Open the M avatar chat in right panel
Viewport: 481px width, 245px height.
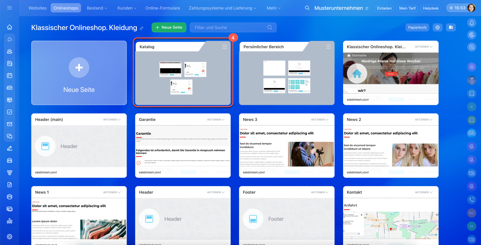point(472,226)
